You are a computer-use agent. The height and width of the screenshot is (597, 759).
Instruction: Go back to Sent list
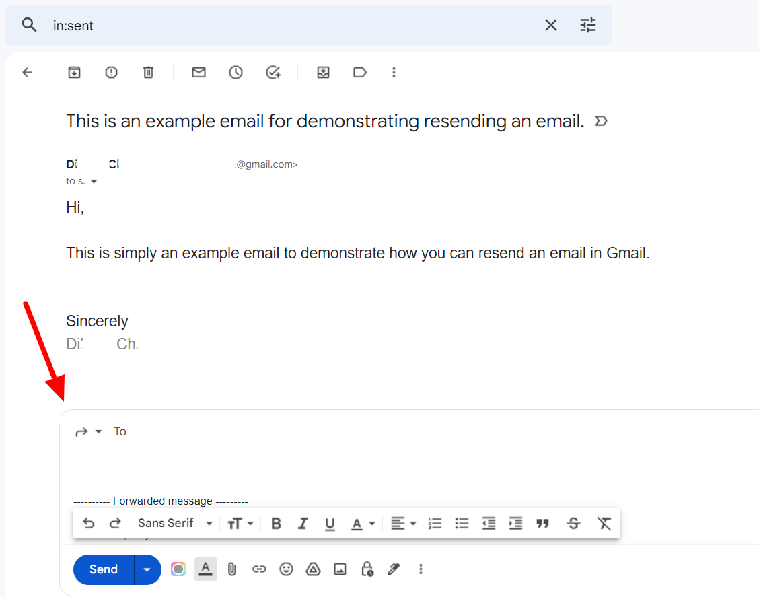pyautogui.click(x=28, y=73)
